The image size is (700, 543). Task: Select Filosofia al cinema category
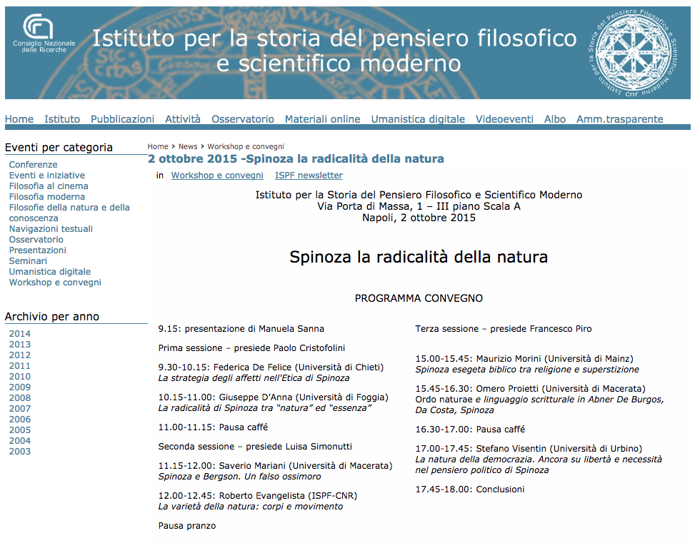(49, 186)
